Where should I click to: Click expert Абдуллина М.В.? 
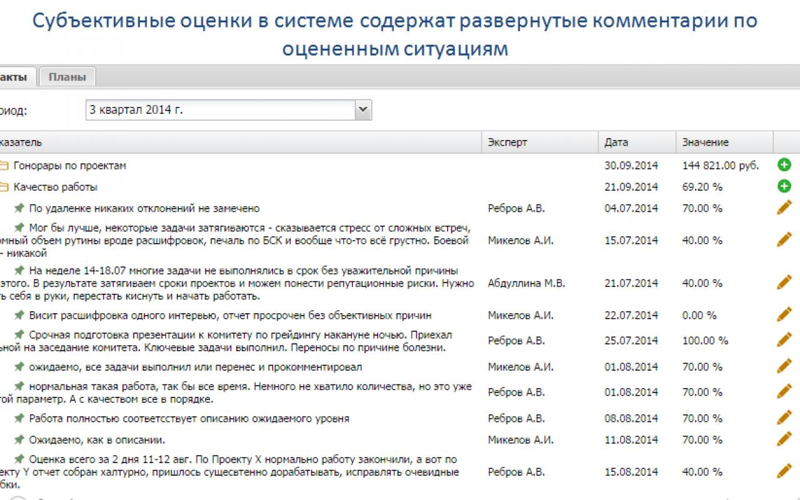(x=526, y=283)
